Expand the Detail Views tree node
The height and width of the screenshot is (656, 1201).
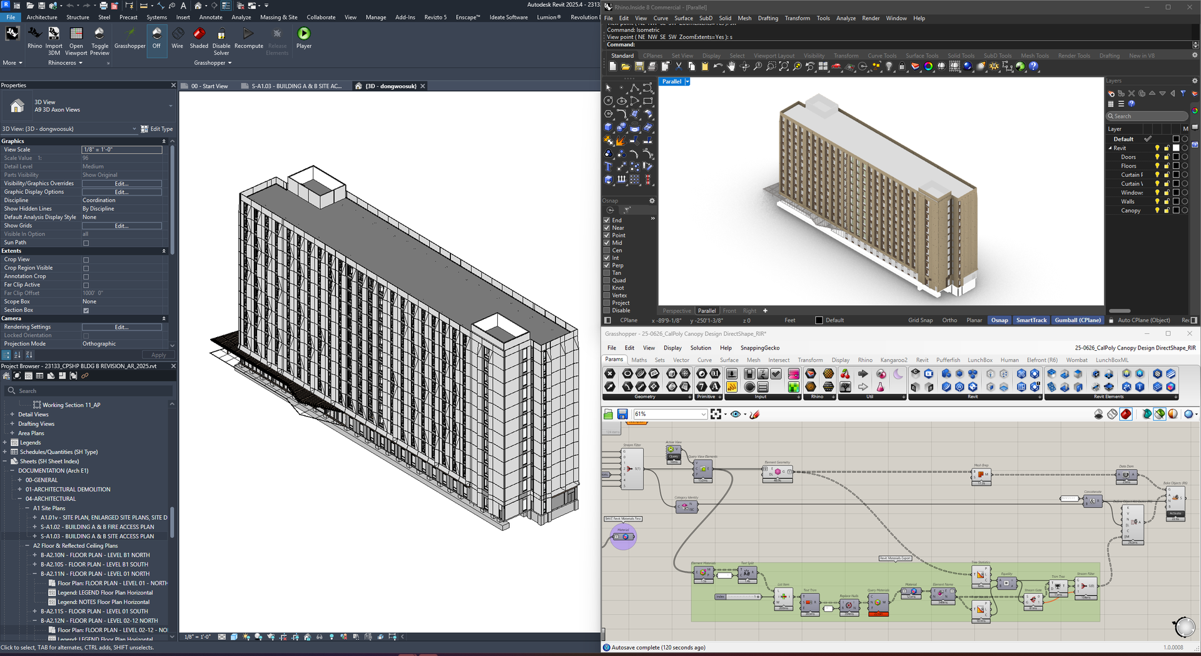point(12,415)
